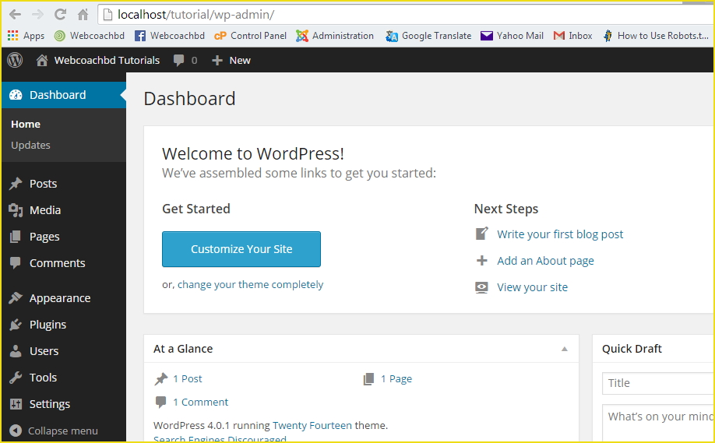Collapse the At a Glance widget
The width and height of the screenshot is (715, 443).
pyautogui.click(x=565, y=349)
